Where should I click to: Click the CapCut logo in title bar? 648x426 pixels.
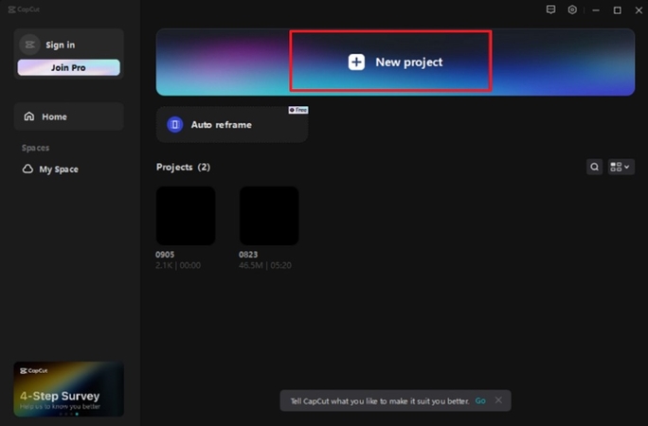coord(24,9)
